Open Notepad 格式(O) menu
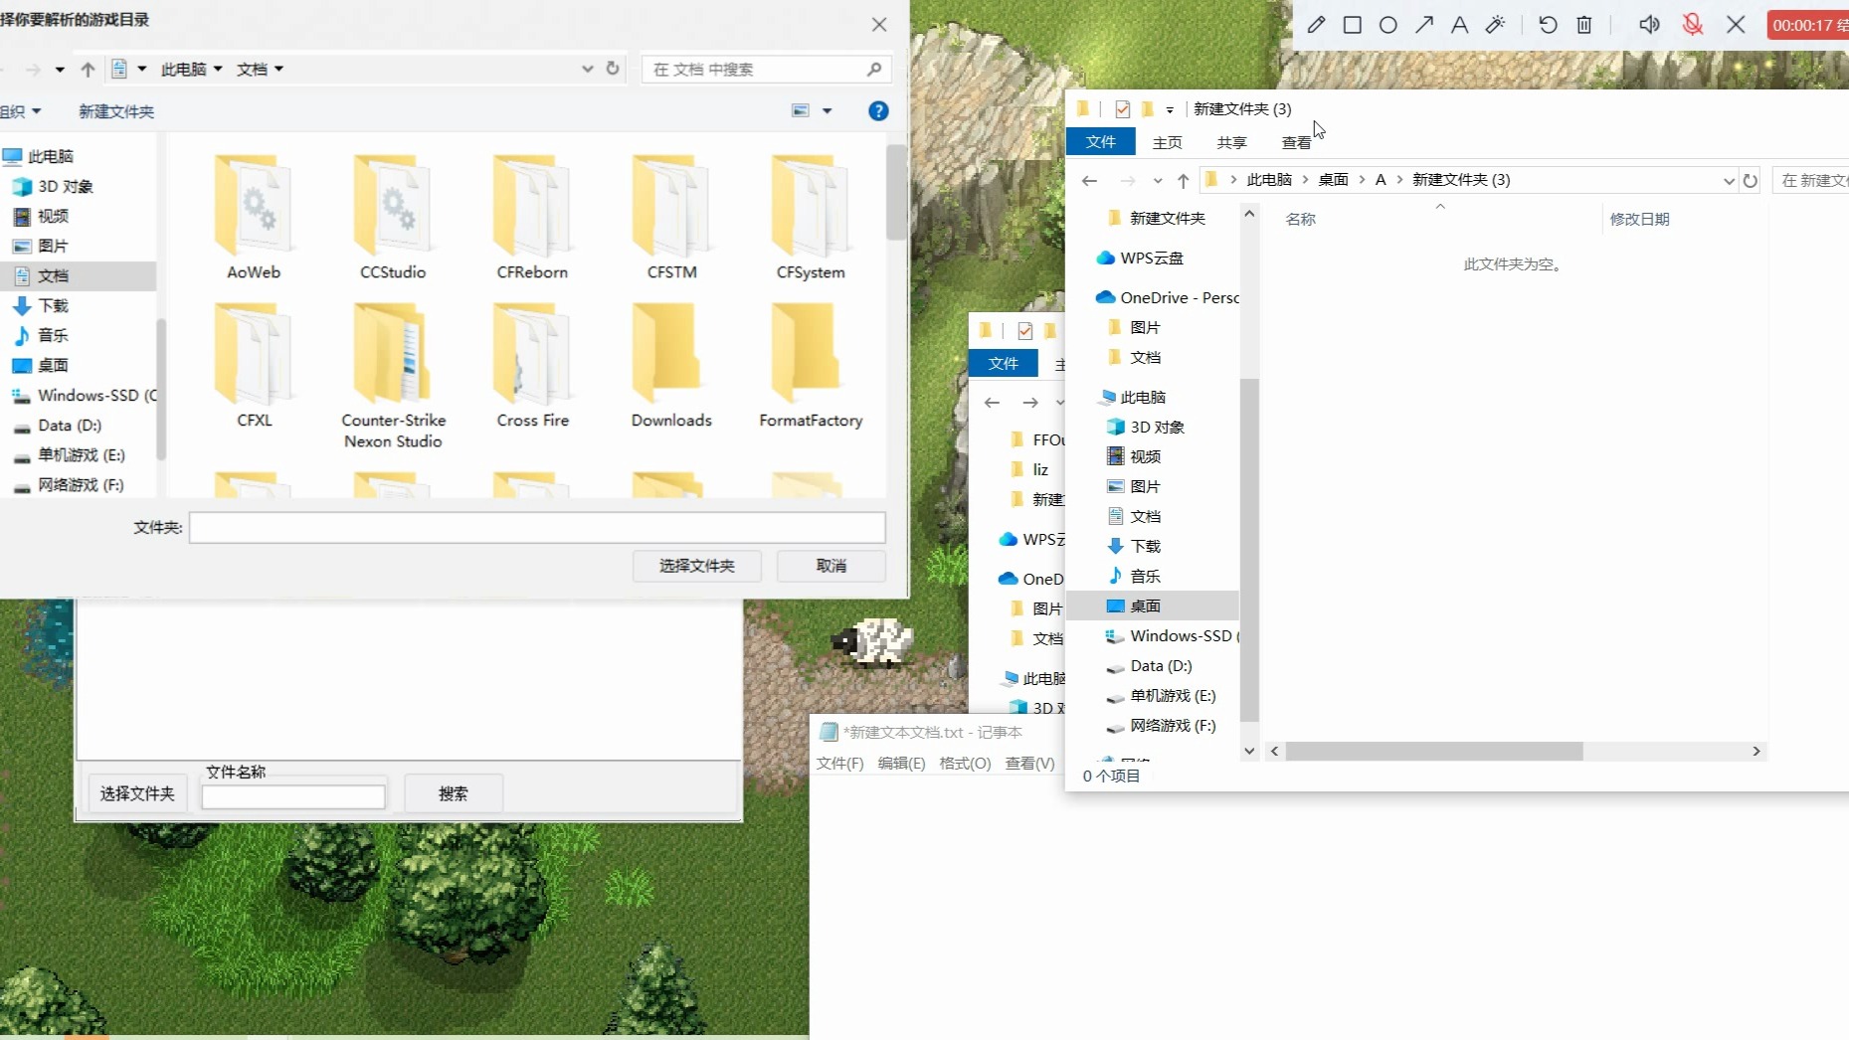 pos(965,763)
